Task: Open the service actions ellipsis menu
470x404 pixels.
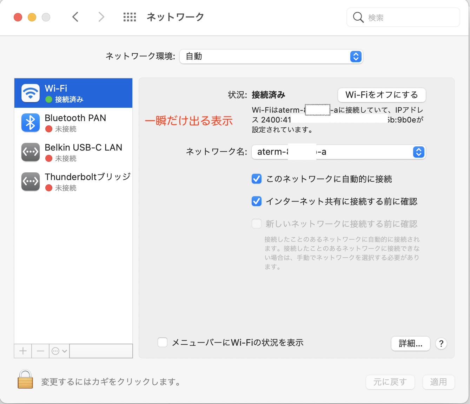Action: 59,351
